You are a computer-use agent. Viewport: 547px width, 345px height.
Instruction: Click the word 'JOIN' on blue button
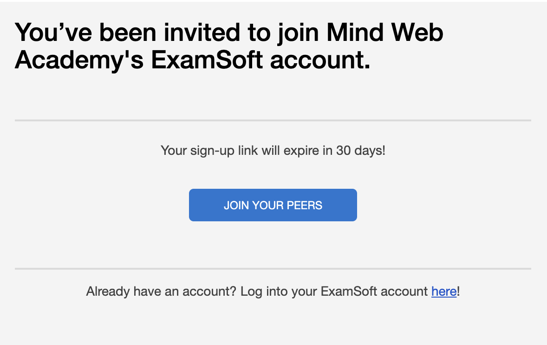click(x=236, y=206)
